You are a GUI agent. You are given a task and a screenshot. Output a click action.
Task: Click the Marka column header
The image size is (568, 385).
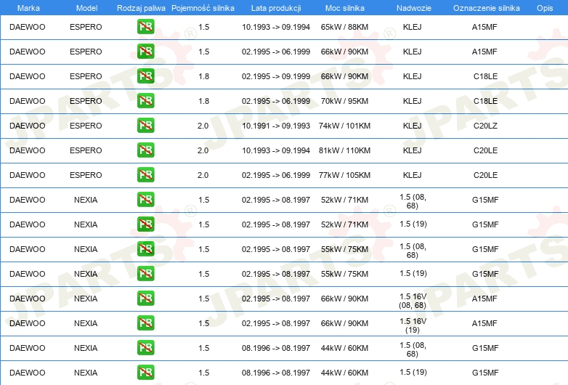pyautogui.click(x=28, y=7)
